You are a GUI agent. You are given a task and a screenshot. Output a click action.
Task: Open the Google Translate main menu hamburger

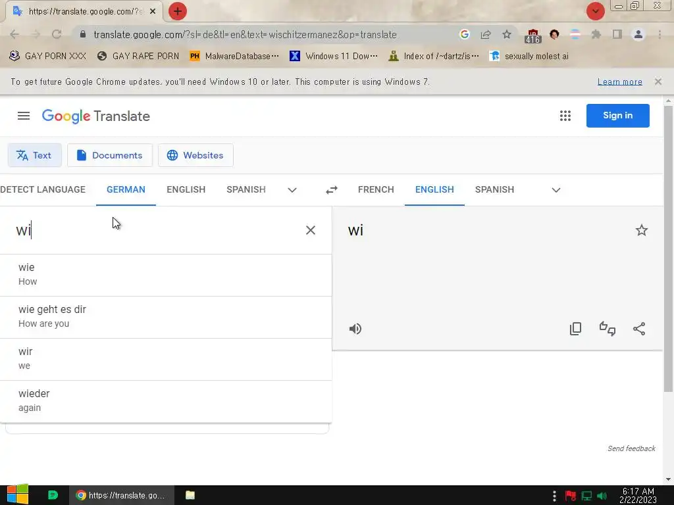(24, 116)
